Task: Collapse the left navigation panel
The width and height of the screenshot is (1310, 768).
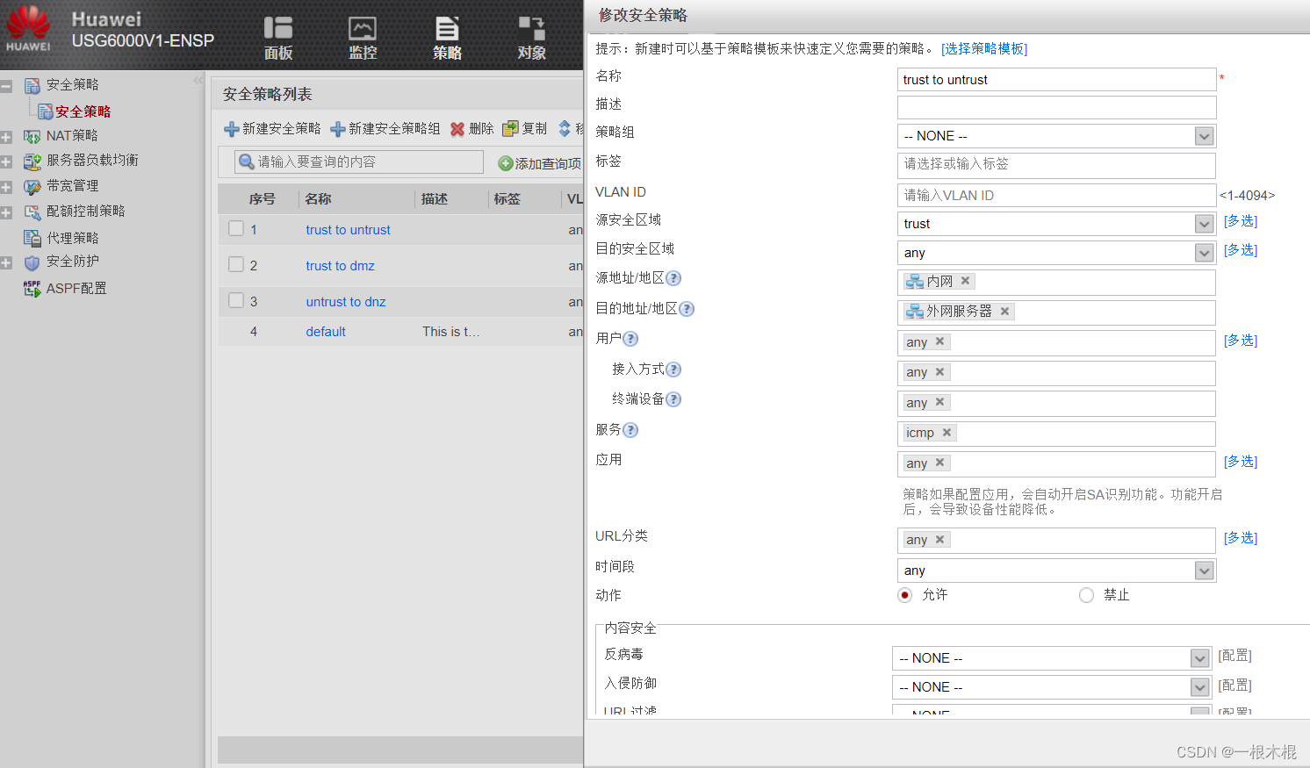Action: pyautogui.click(x=198, y=81)
